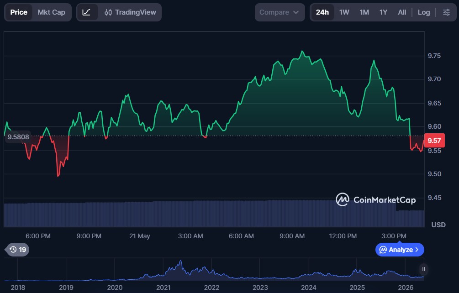Select the 1M time range
Image resolution: width=459 pixels, height=293 pixels.
[364, 12]
